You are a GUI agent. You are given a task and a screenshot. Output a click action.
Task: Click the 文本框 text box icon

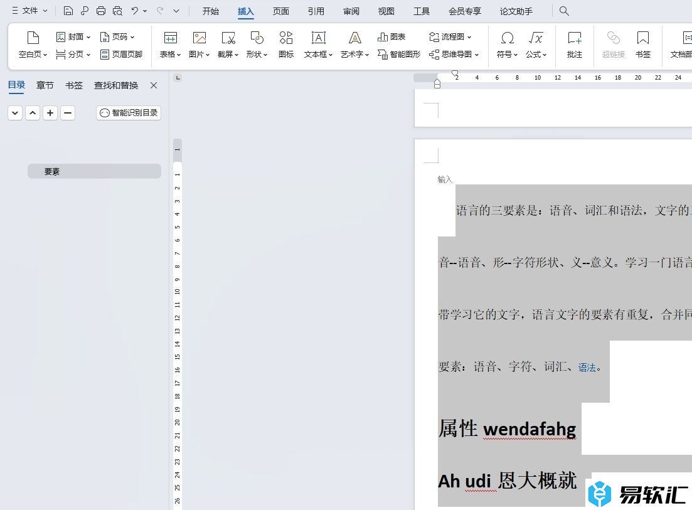pyautogui.click(x=318, y=38)
